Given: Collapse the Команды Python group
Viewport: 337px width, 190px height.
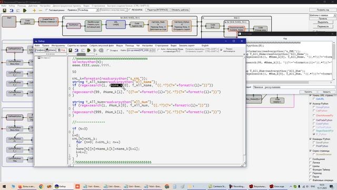Looking at the screenshot, I should [310, 139].
